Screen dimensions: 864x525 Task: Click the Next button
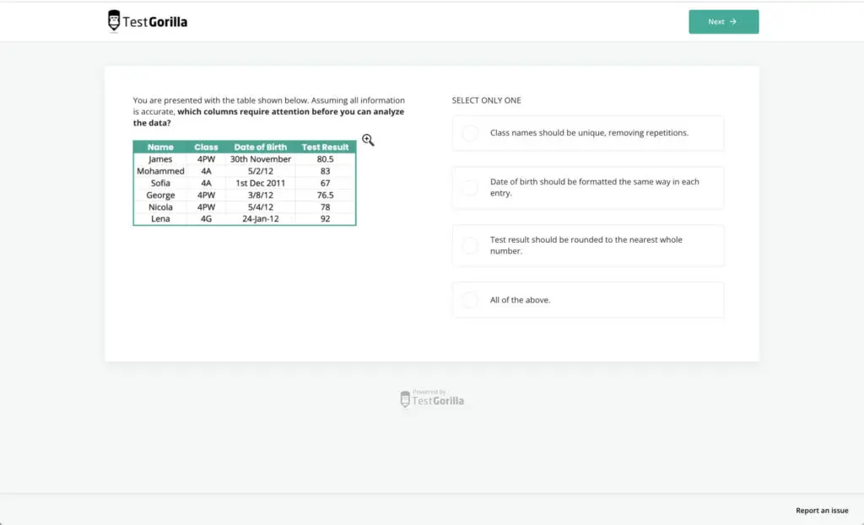723,22
